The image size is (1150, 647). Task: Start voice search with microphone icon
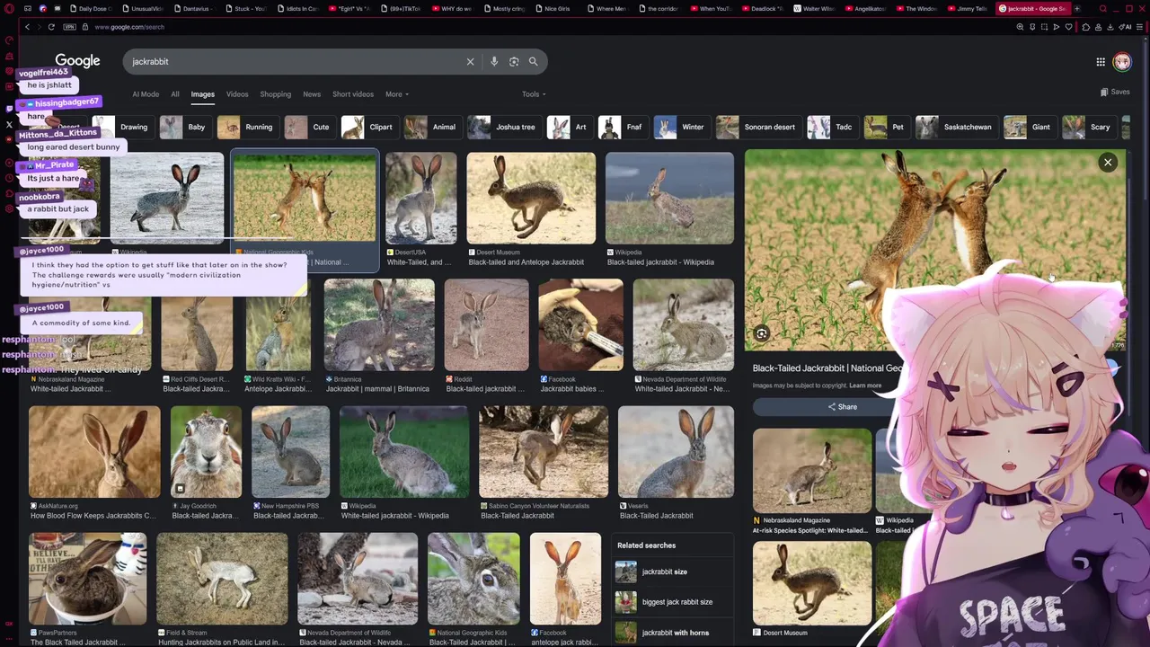coord(494,61)
